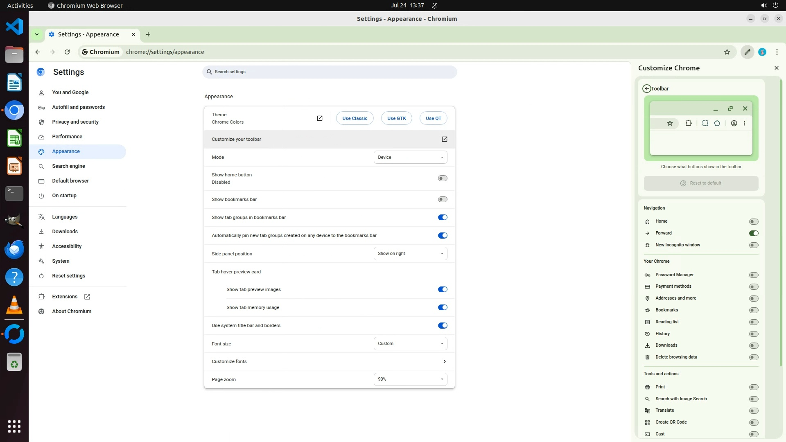Click the bookmark star icon in address bar
786x442 pixels.
(x=727, y=52)
